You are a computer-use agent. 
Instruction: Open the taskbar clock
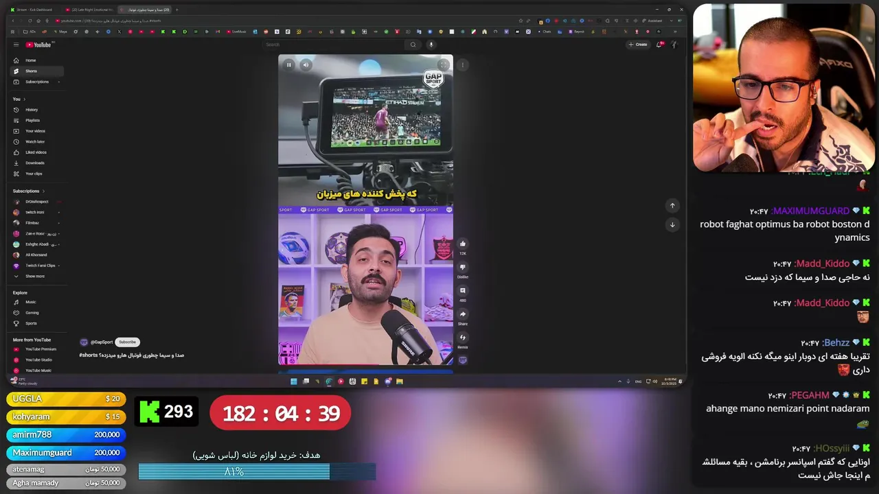[x=670, y=381]
